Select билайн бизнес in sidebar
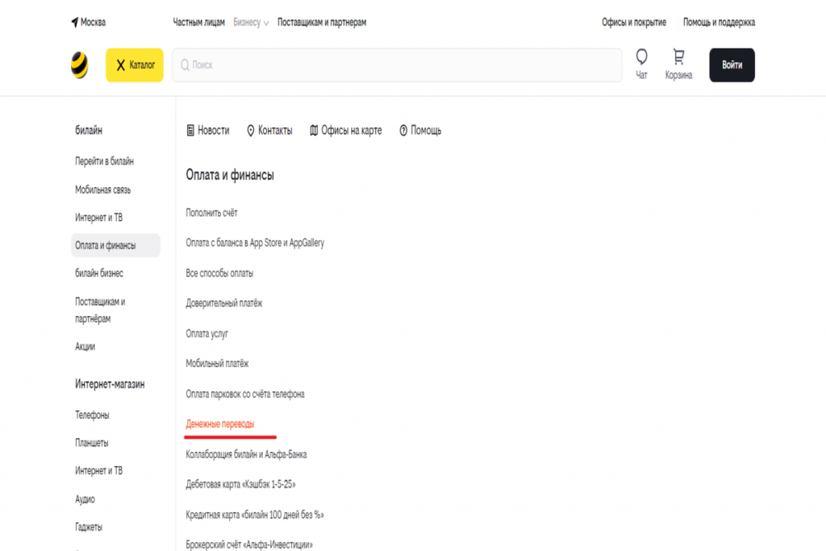Image resolution: width=826 pixels, height=551 pixels. pyautogui.click(x=99, y=273)
